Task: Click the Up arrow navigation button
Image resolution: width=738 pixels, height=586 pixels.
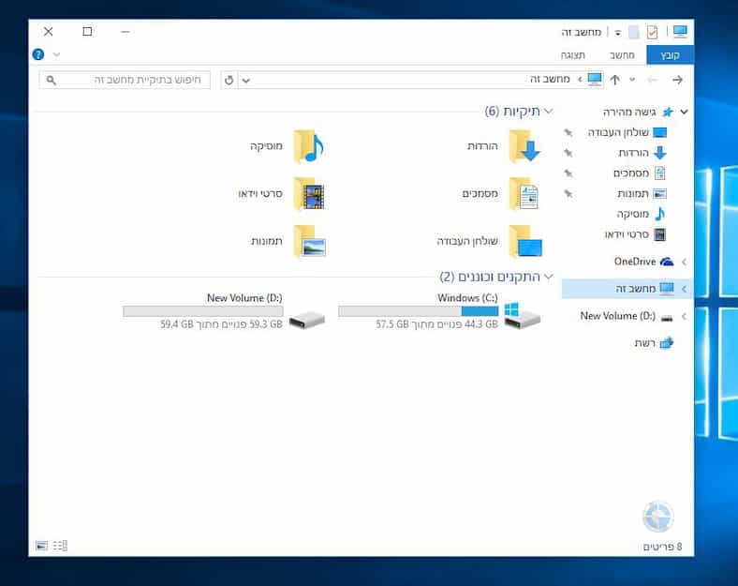Action: [x=615, y=80]
